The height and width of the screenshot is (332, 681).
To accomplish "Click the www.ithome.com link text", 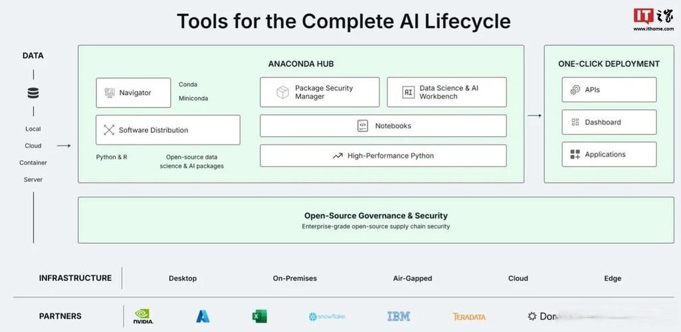I will (x=654, y=29).
